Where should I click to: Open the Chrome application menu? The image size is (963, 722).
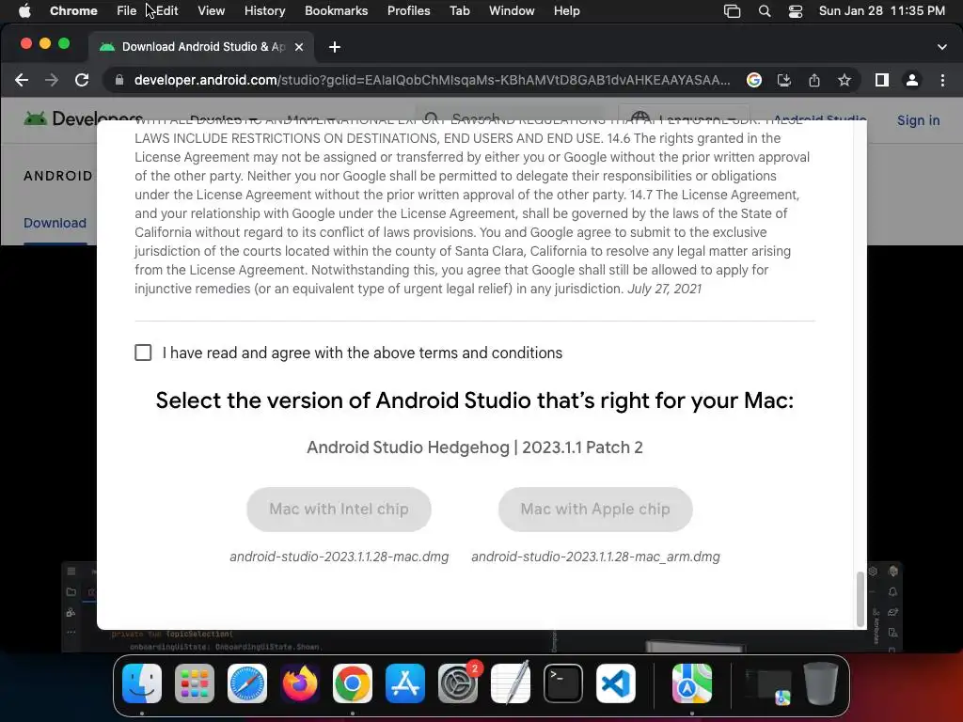(x=73, y=11)
